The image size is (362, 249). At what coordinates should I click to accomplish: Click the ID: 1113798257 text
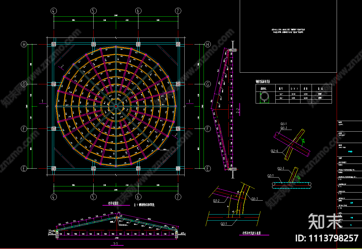click(327, 238)
